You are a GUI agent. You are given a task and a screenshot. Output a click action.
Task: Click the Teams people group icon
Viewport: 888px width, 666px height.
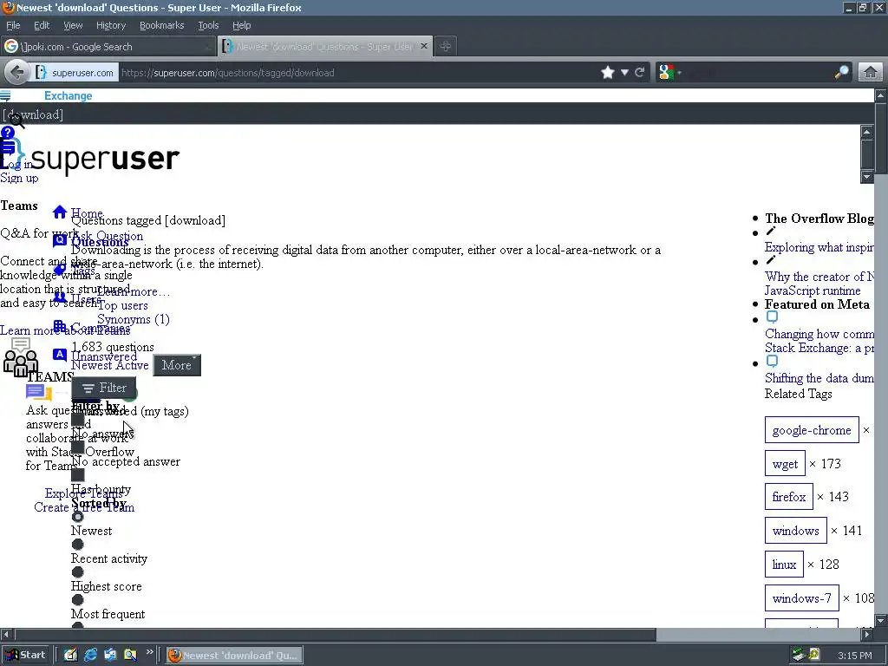point(21,357)
